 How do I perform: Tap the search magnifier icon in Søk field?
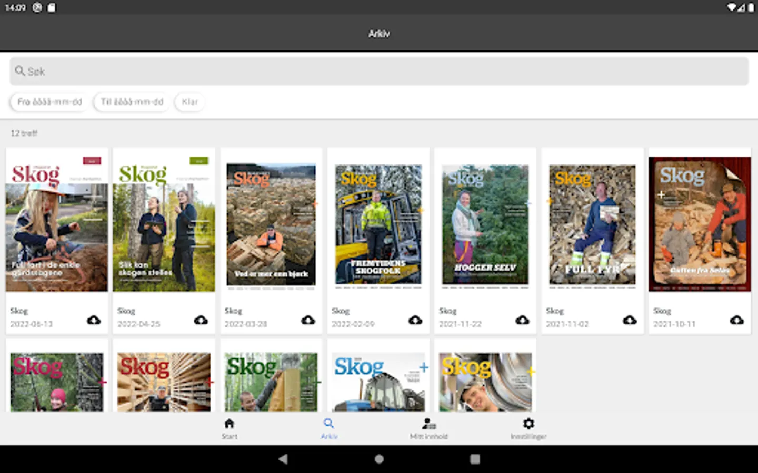click(20, 71)
